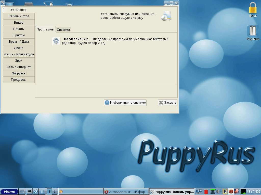Open the Время / Дата section
This screenshot has width=261, height=195.
[x=19, y=42]
